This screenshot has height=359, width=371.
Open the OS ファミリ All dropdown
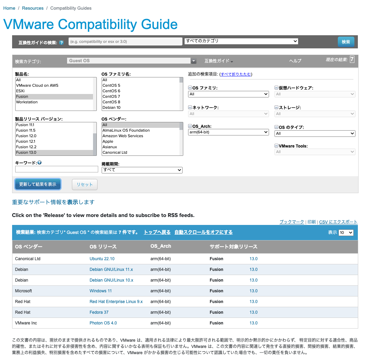[x=228, y=94]
